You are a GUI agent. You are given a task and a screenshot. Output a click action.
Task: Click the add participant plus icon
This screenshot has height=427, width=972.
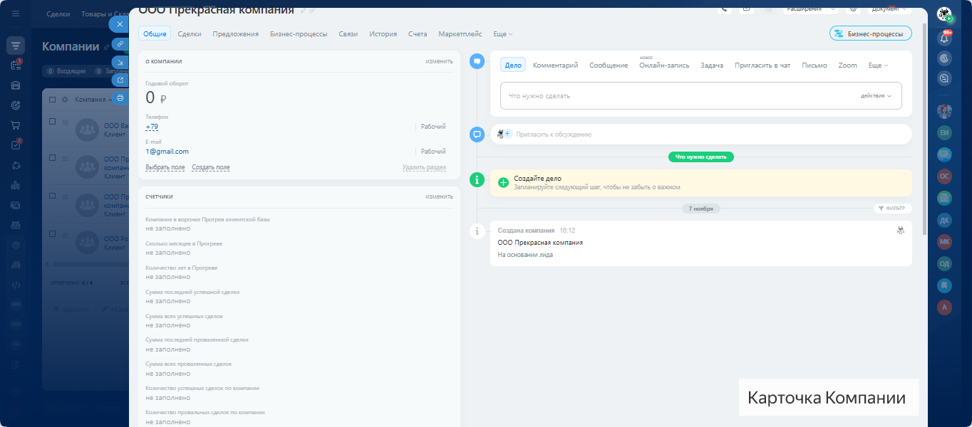click(508, 134)
